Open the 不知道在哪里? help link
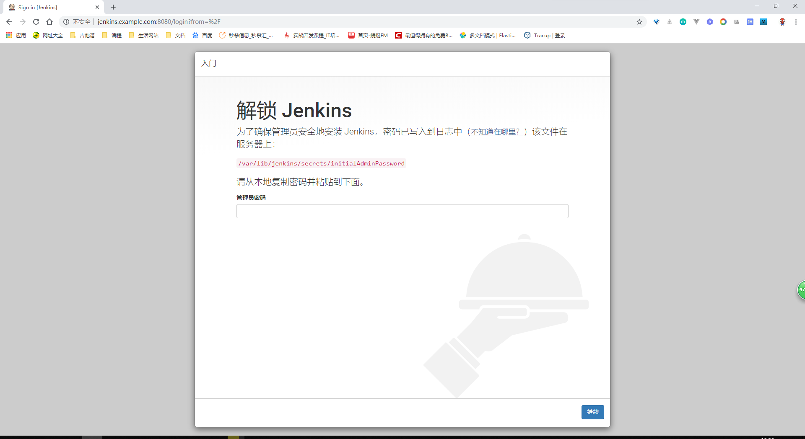Viewport: 805px width, 439px height. pos(497,132)
